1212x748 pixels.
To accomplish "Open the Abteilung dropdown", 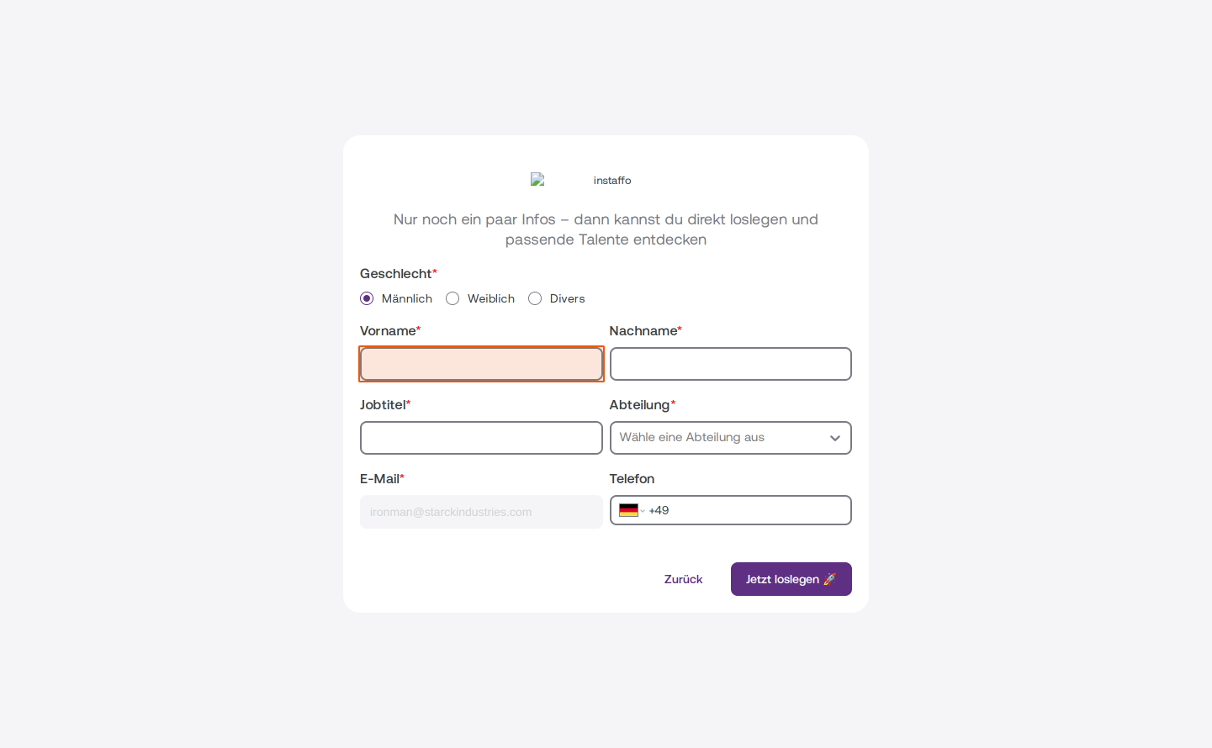I will pyautogui.click(x=731, y=438).
